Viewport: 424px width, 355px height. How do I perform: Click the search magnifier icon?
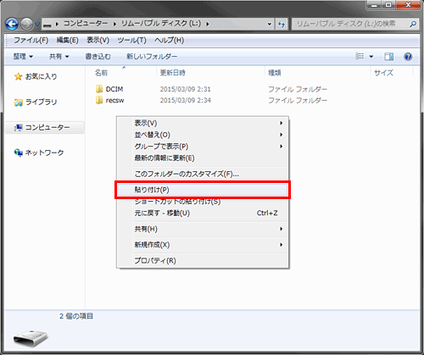click(x=413, y=25)
